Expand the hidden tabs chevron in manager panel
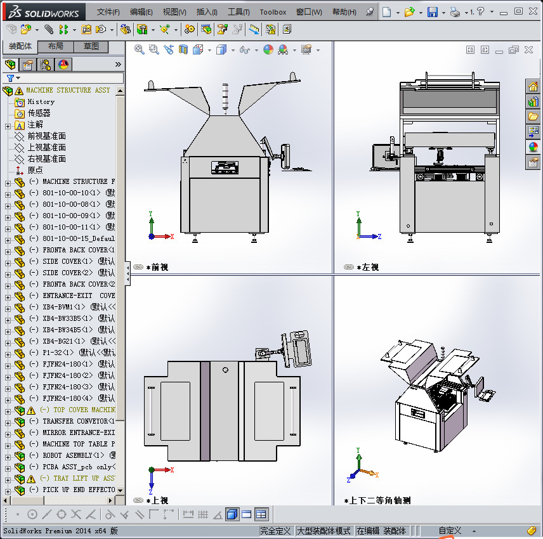The height and width of the screenshot is (539, 543). pos(118,65)
